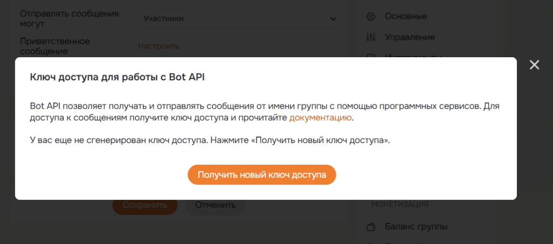Close the Bot API access key dialog

tap(534, 65)
